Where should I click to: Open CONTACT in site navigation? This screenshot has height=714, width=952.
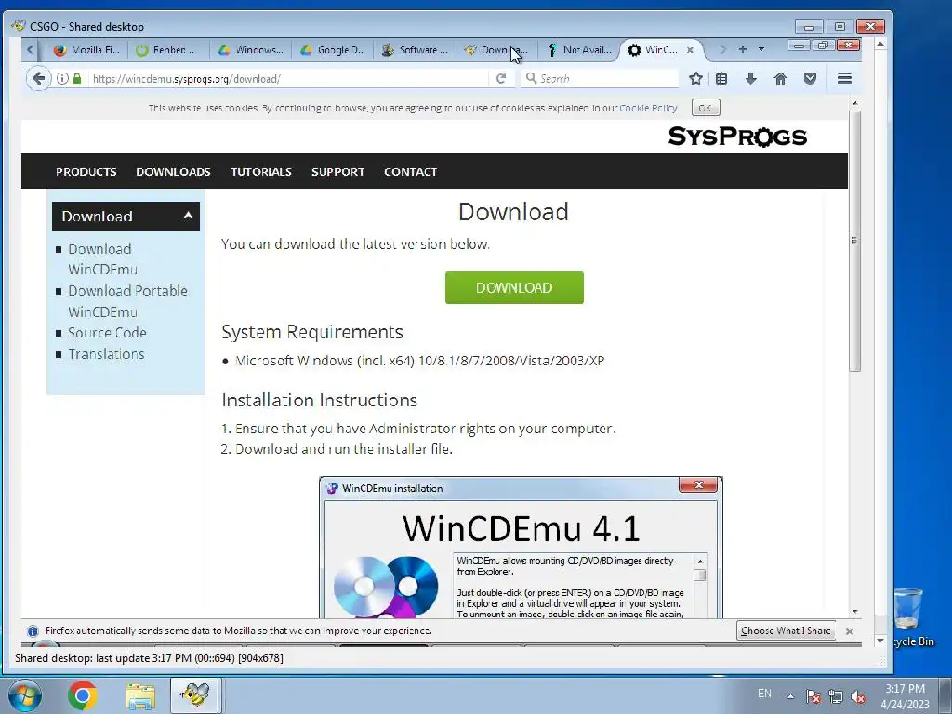pos(410,172)
